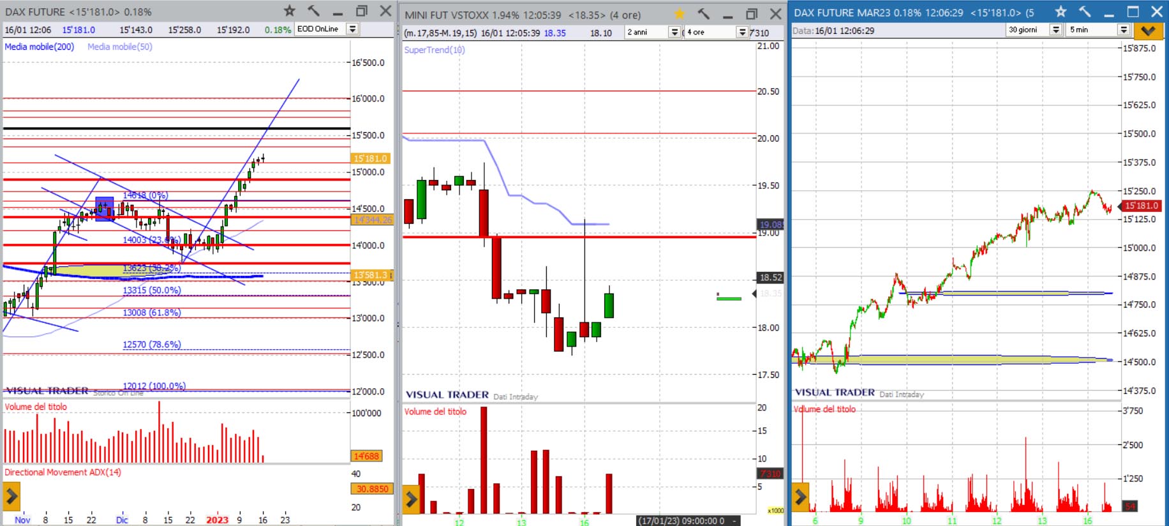Star the DAX FUTURE daily chart window
The height and width of the screenshot is (526, 1169).
pos(290,11)
